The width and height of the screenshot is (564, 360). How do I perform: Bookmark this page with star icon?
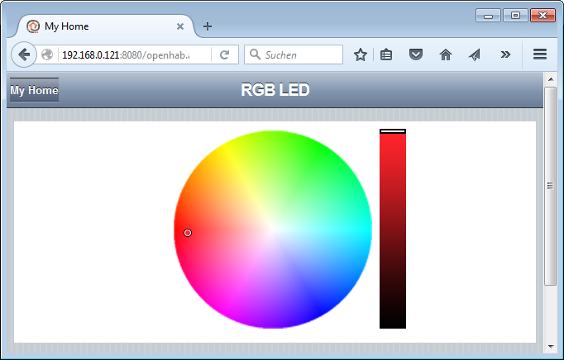pyautogui.click(x=361, y=54)
